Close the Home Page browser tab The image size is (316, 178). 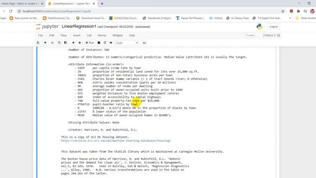click(x=42, y=3)
